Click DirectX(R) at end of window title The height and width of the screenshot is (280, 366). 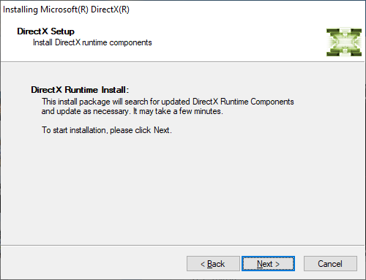pyautogui.click(x=110, y=10)
